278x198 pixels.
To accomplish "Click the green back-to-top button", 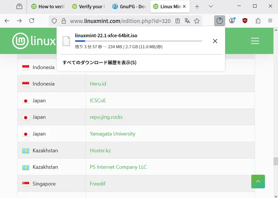I will pos(258,181).
